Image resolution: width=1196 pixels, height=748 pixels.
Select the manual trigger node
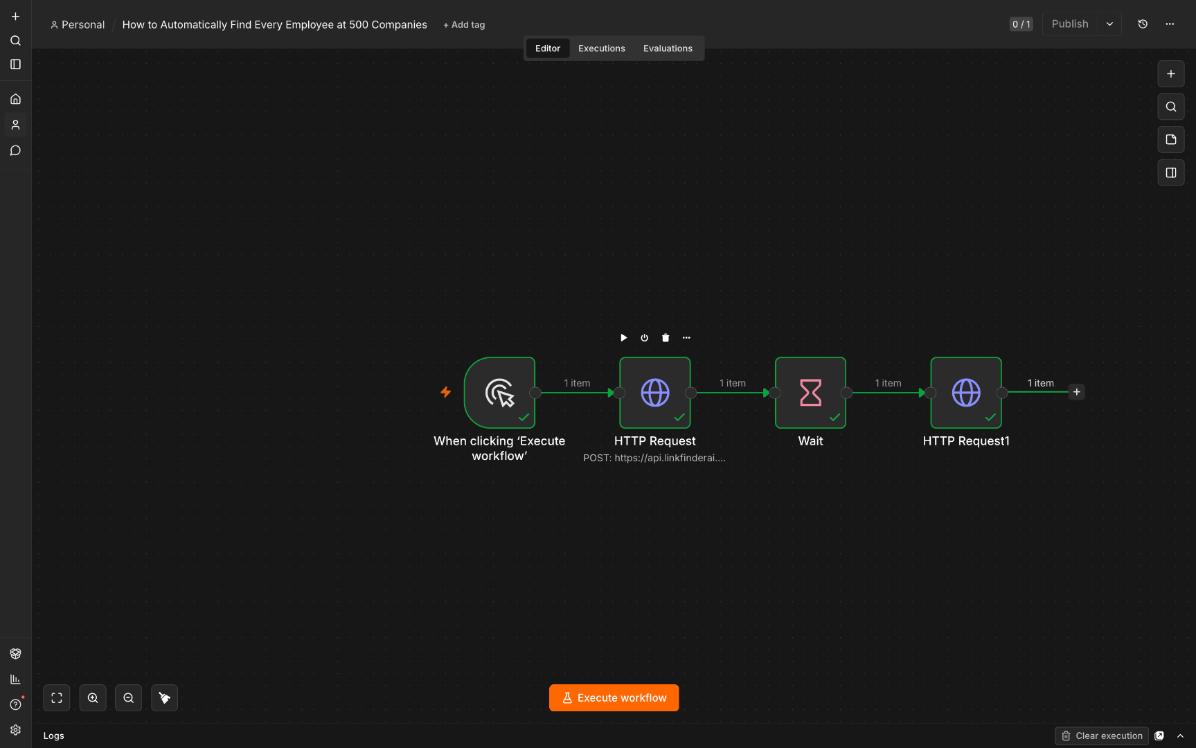tap(499, 393)
